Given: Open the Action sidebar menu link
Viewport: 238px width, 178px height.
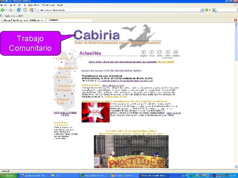Looking at the screenshot, I should coord(61,77).
